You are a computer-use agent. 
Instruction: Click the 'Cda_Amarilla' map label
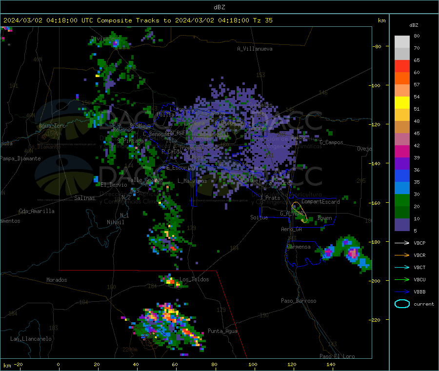pyautogui.click(x=37, y=211)
